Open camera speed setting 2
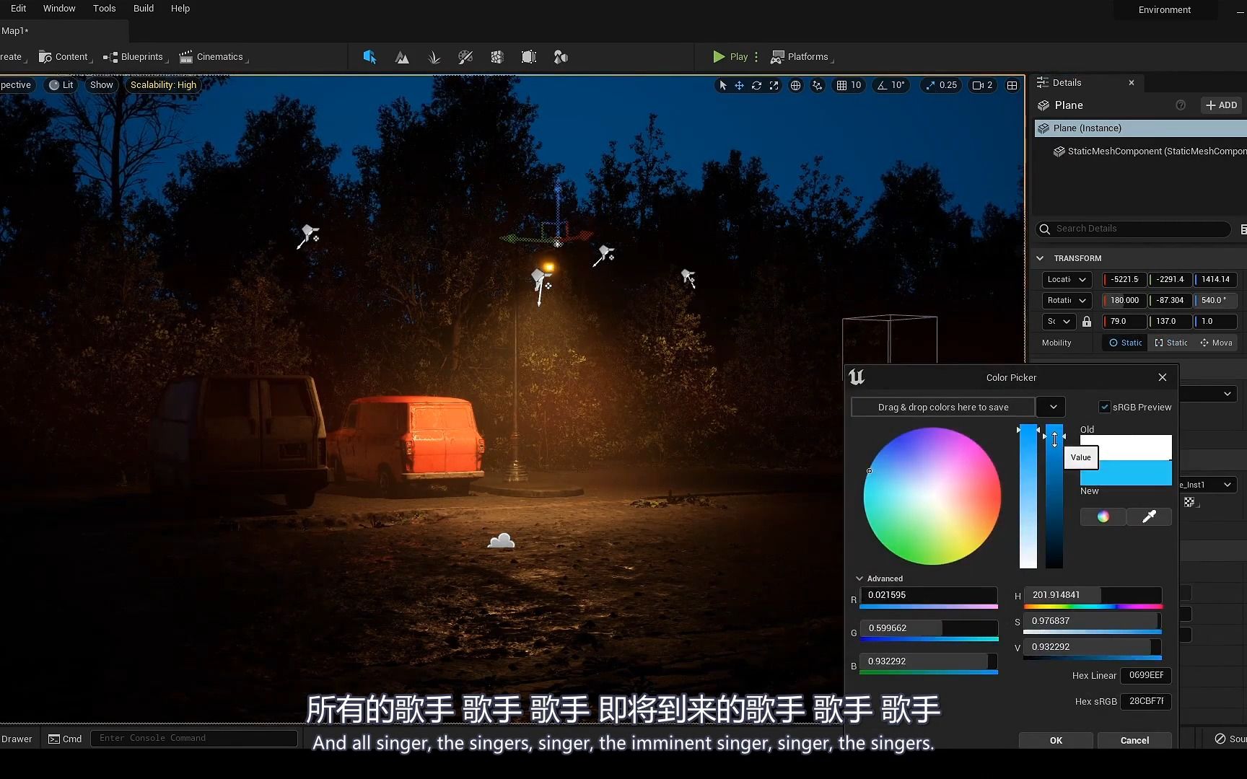This screenshot has height=779, width=1247. (x=983, y=85)
